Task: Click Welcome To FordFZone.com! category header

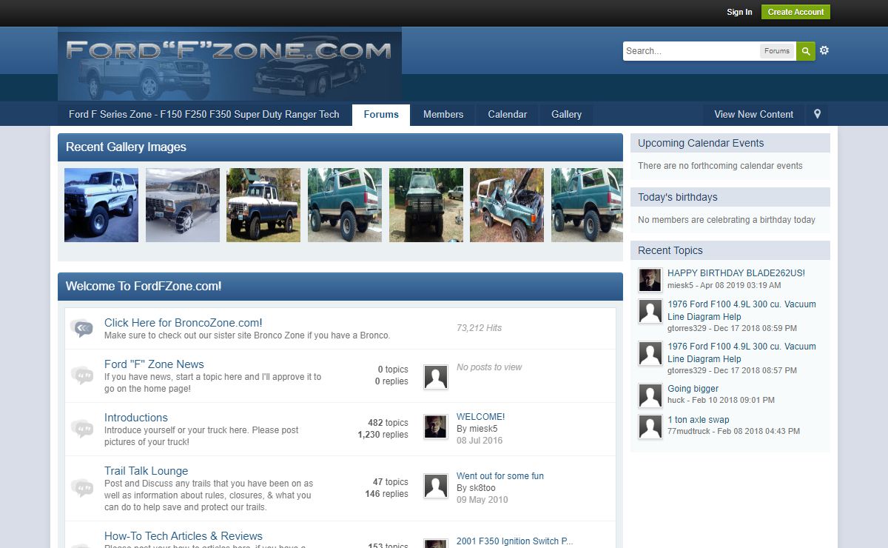Action: click(340, 287)
